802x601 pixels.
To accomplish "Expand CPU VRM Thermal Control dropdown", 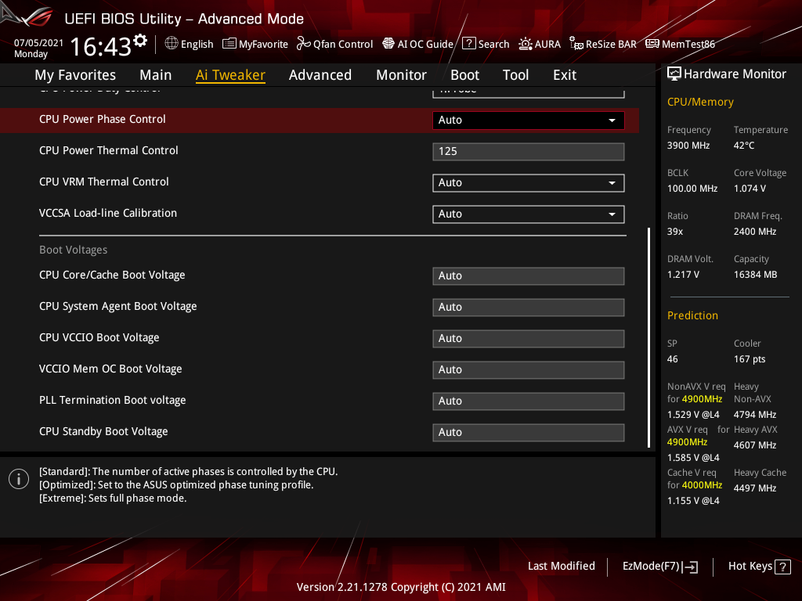I will point(529,183).
